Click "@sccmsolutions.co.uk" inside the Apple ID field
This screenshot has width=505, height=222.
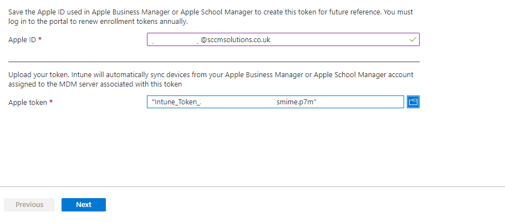(x=235, y=40)
